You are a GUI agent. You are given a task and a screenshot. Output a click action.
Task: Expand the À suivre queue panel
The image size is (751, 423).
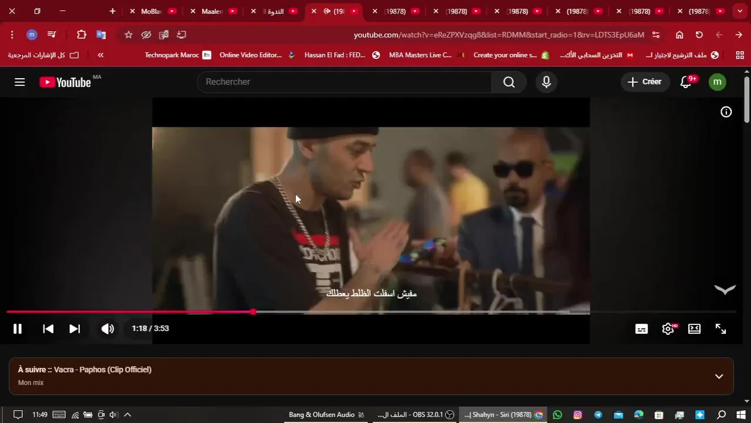click(x=719, y=377)
